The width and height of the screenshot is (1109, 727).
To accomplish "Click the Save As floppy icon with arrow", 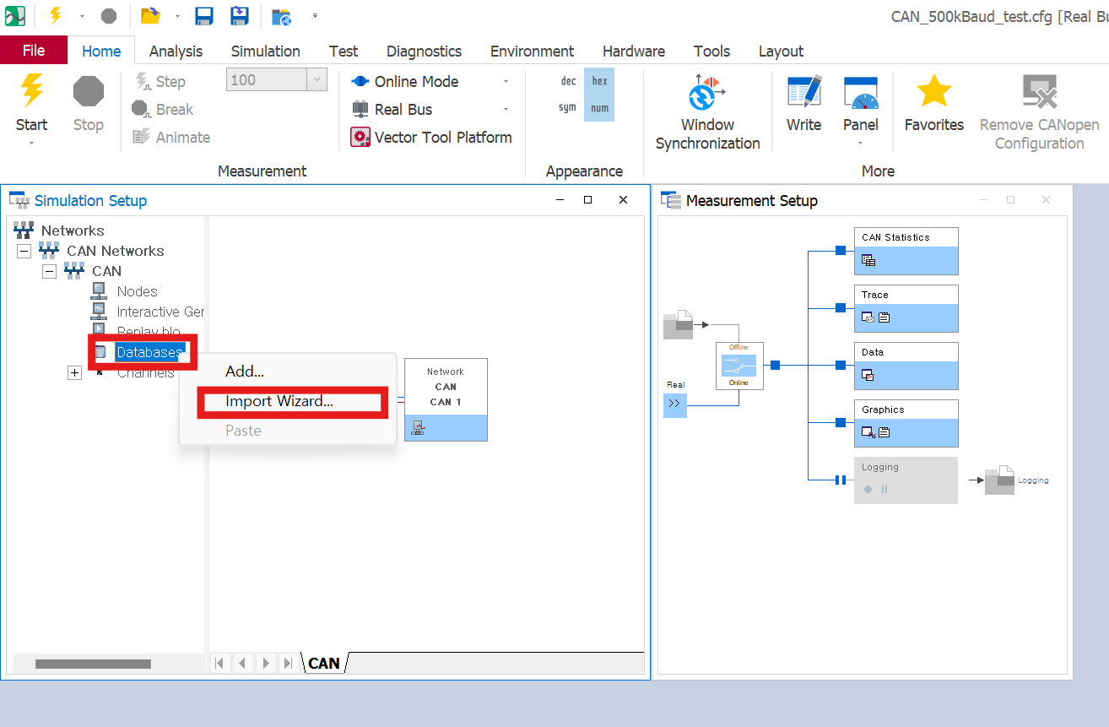I will [240, 15].
